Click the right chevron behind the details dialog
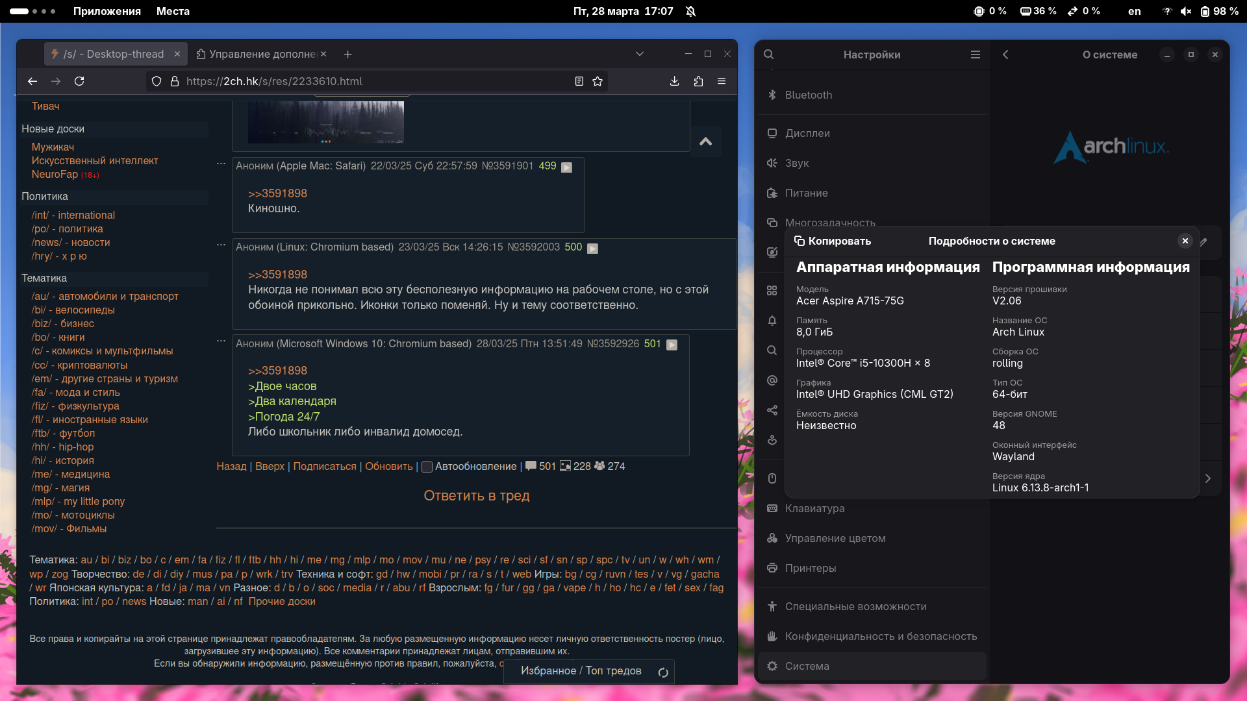 click(x=1207, y=478)
